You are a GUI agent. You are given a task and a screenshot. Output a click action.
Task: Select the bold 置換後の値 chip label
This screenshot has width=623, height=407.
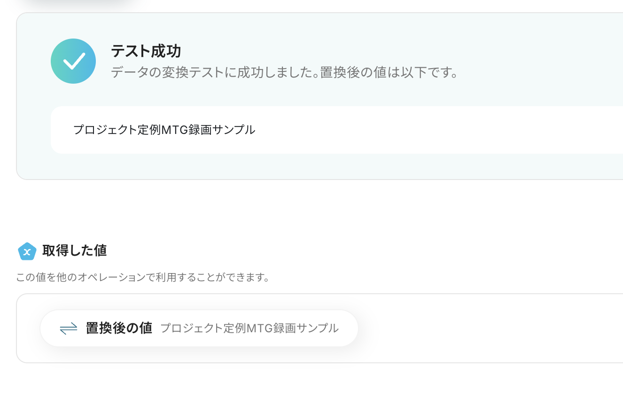point(119,328)
